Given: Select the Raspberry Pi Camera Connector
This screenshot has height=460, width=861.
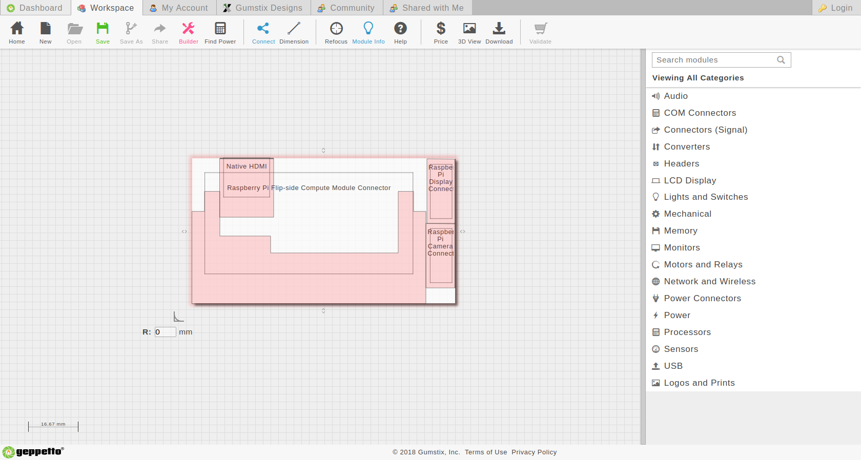Looking at the screenshot, I should [441, 255].
